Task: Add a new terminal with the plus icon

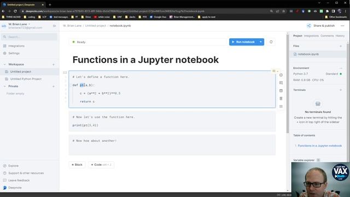Action: 341,90
